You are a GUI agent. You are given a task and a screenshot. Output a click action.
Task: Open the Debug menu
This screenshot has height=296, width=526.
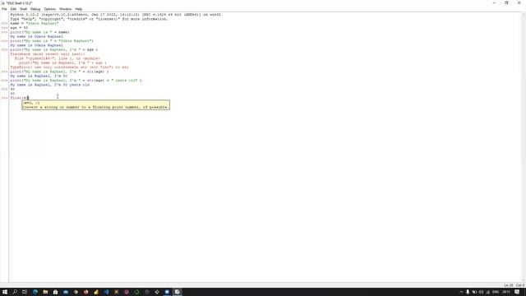click(35, 9)
